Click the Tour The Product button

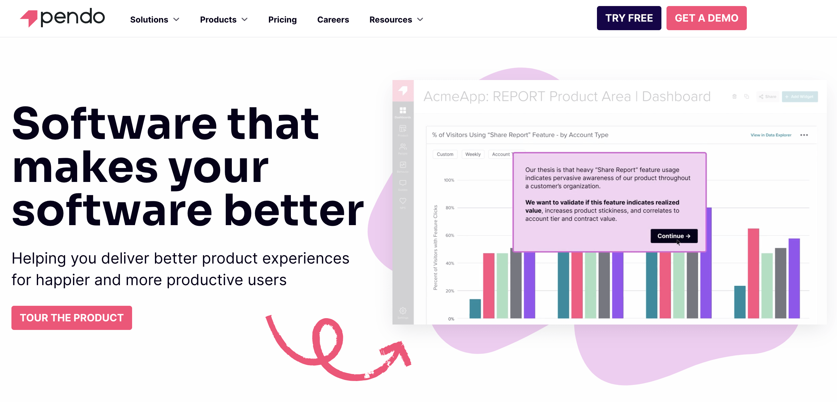pyautogui.click(x=71, y=318)
